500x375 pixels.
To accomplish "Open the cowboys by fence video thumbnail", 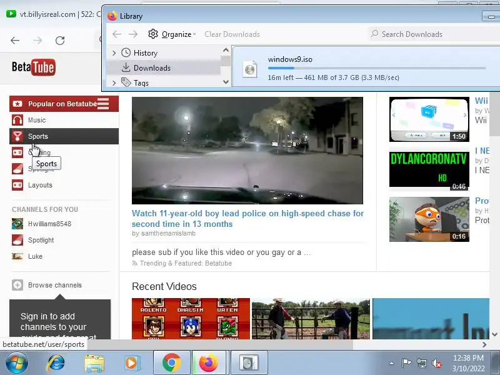I will pos(311,319).
